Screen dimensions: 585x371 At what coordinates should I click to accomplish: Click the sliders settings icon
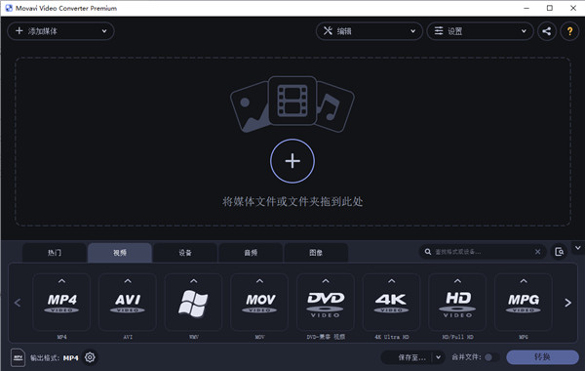(439, 30)
